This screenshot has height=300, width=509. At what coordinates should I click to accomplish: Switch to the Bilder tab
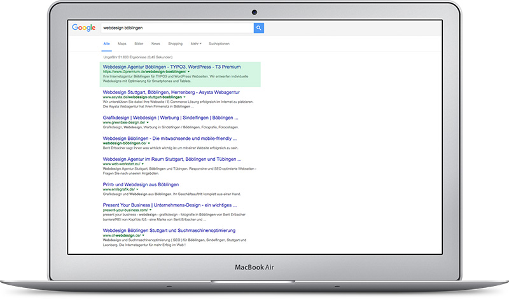click(139, 44)
